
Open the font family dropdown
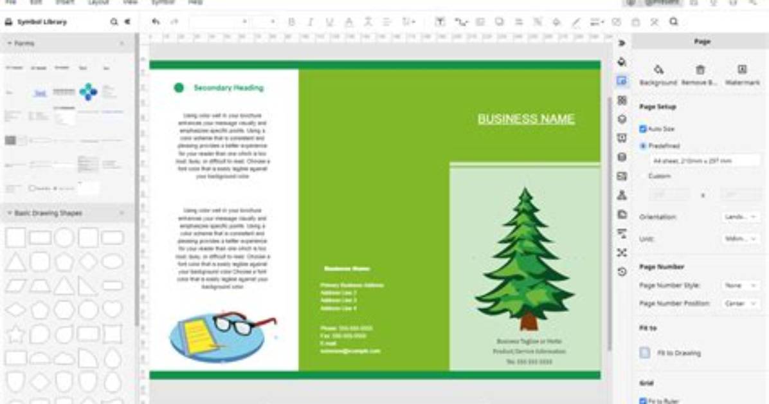coord(219,22)
